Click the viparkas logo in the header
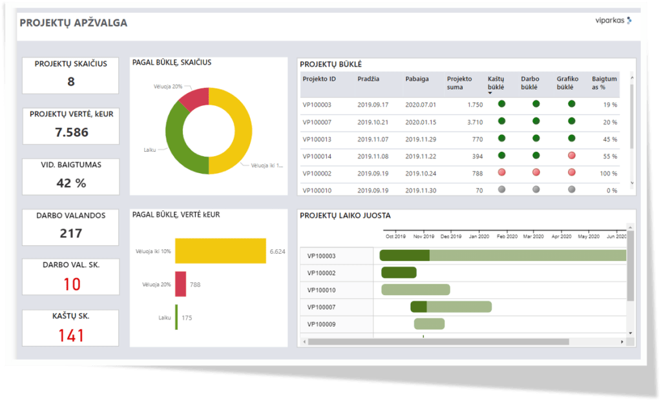Viewport: 661px width, 401px height. pos(613,21)
